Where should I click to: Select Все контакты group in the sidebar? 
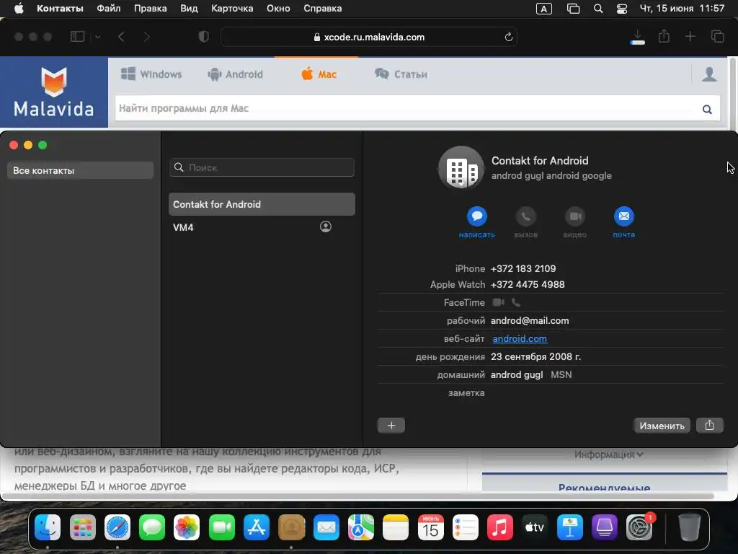(x=80, y=170)
